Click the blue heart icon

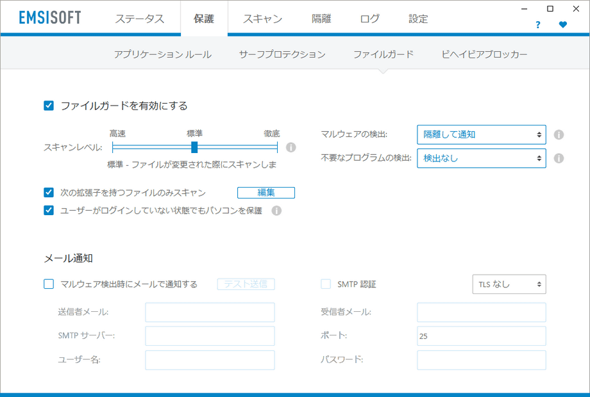pos(563,25)
